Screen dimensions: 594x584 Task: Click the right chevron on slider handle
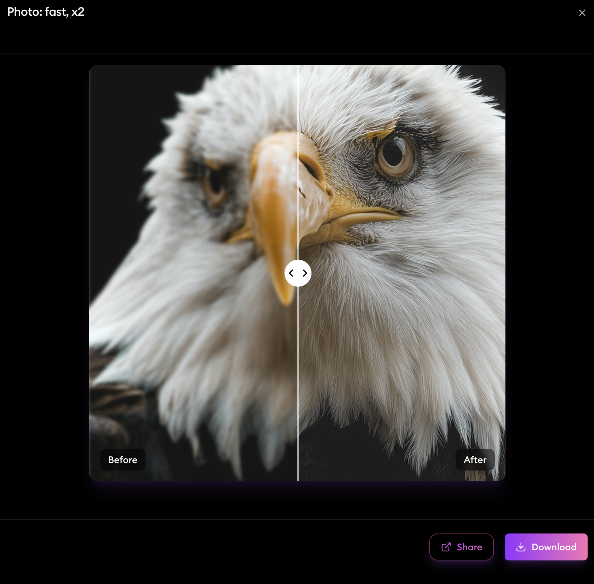tap(305, 273)
